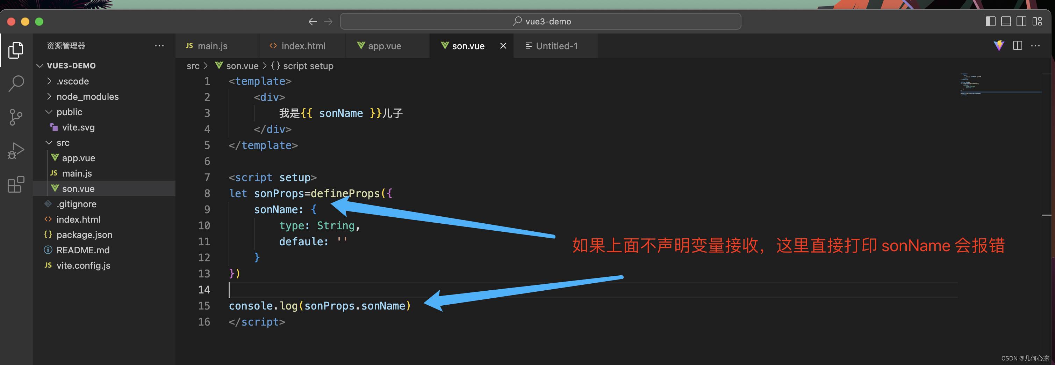The height and width of the screenshot is (365, 1055).
Task: Click the son.vue breadcrumb segment
Action: coord(237,66)
